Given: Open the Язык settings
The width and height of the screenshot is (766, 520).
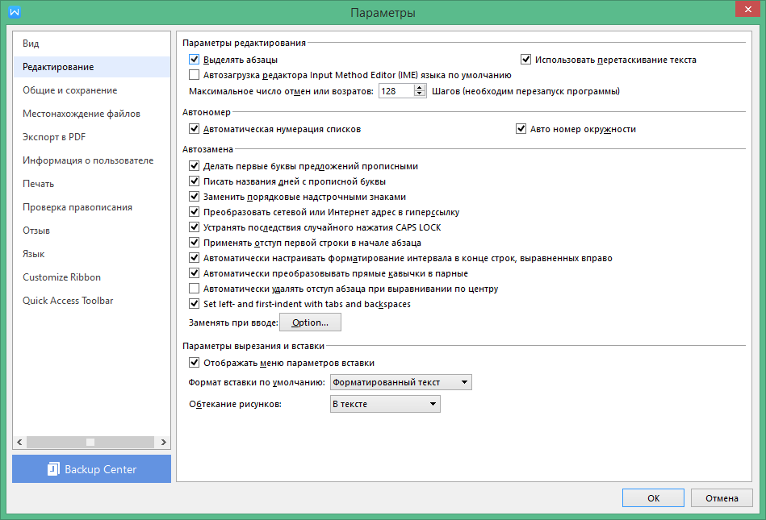Looking at the screenshot, I should coord(91,254).
